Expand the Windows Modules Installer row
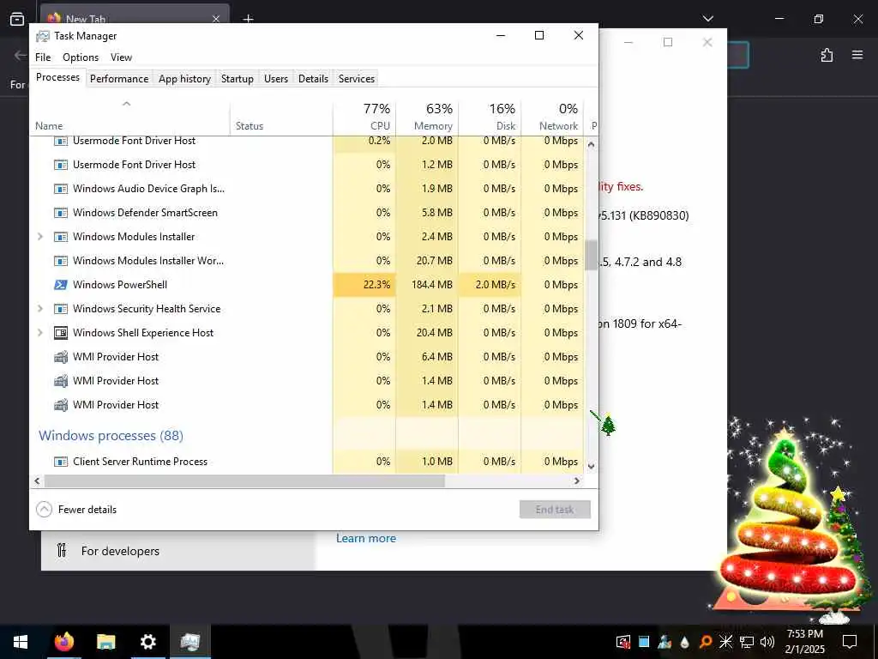Image resolution: width=878 pixels, height=659 pixels. tap(39, 237)
